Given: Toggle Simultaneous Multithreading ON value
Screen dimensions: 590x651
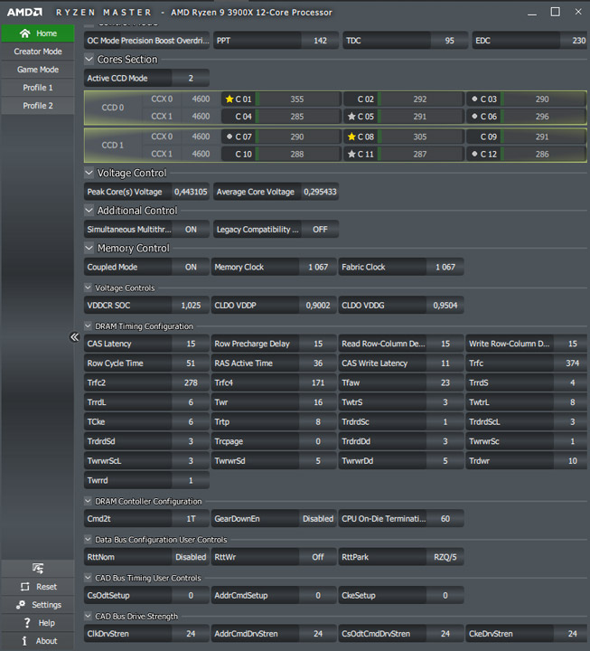Looking at the screenshot, I should pyautogui.click(x=191, y=229).
